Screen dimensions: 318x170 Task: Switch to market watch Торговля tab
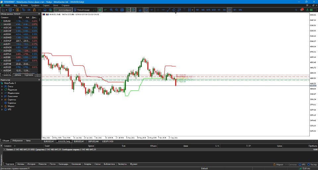click(x=28, y=75)
